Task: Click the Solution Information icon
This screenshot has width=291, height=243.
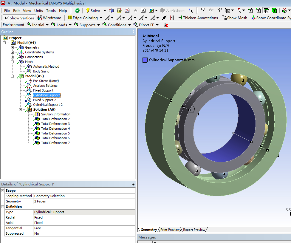Action: click(37, 114)
